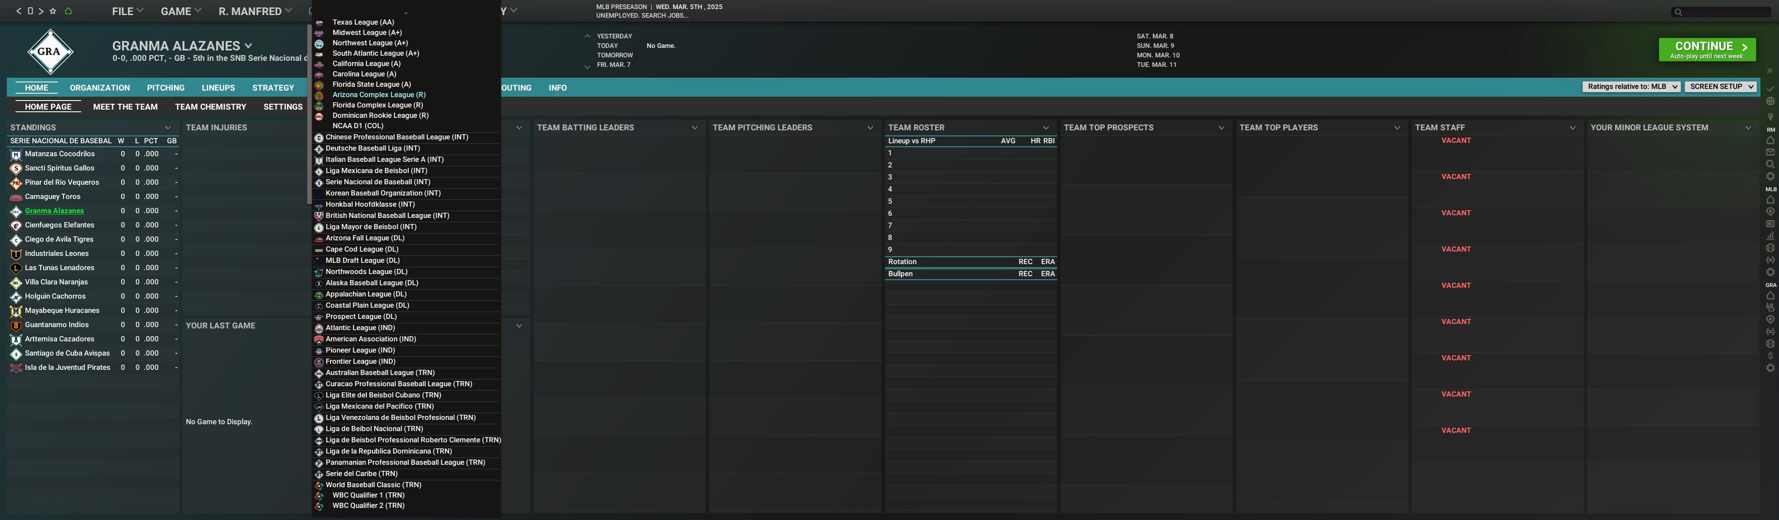This screenshot has width=1779, height=520.
Task: Go forward with the right arrow icon
Action: tap(41, 11)
